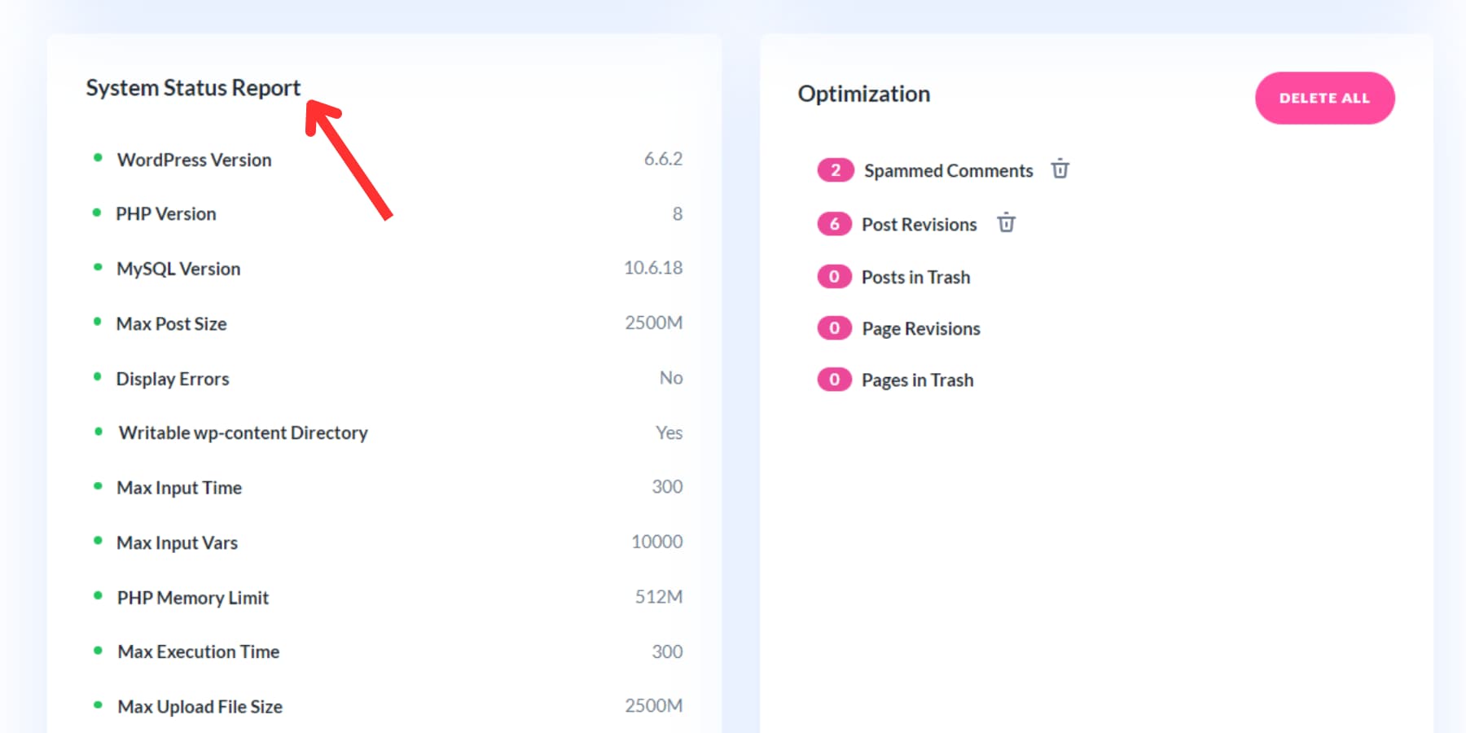Click the green dot next to Max Upload File Size
This screenshot has width=1466, height=733.
pos(99,704)
